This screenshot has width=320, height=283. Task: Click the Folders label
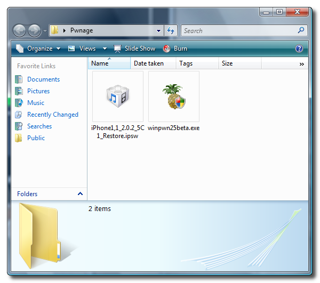point(27,193)
